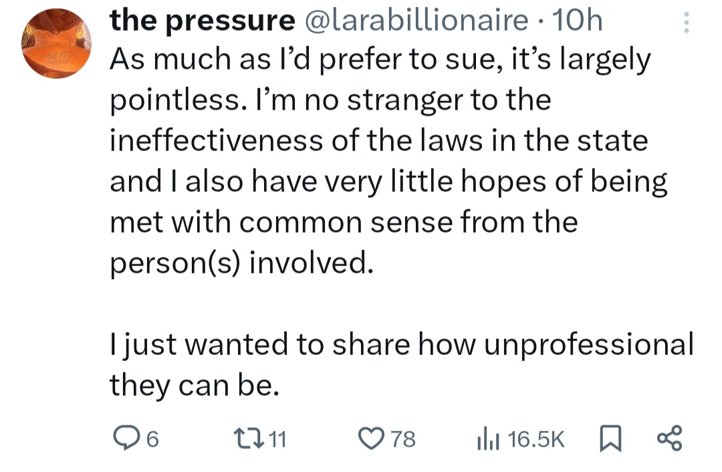Click the display name "the pressure"
This screenshot has height=472, width=722.
202,21
